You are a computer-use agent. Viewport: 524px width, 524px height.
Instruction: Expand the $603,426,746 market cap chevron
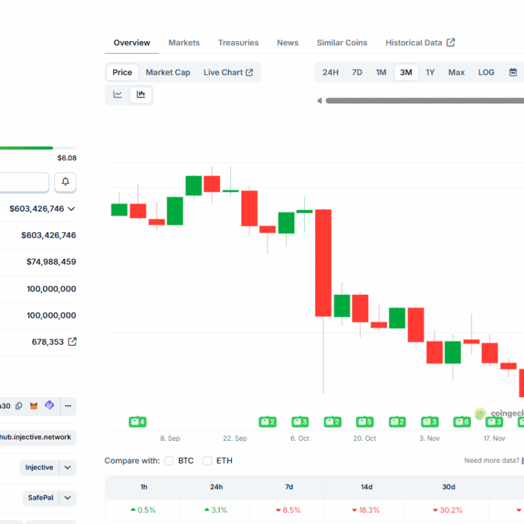[71, 209]
